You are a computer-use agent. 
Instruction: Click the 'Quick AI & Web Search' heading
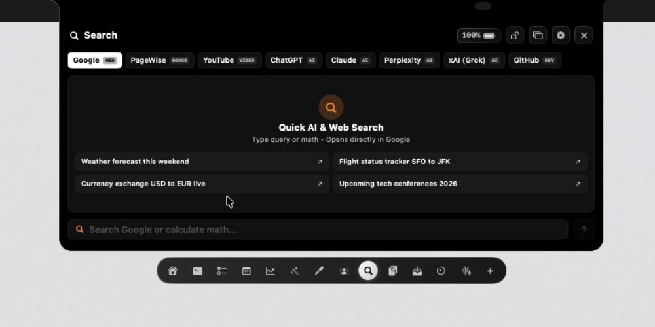tap(331, 128)
